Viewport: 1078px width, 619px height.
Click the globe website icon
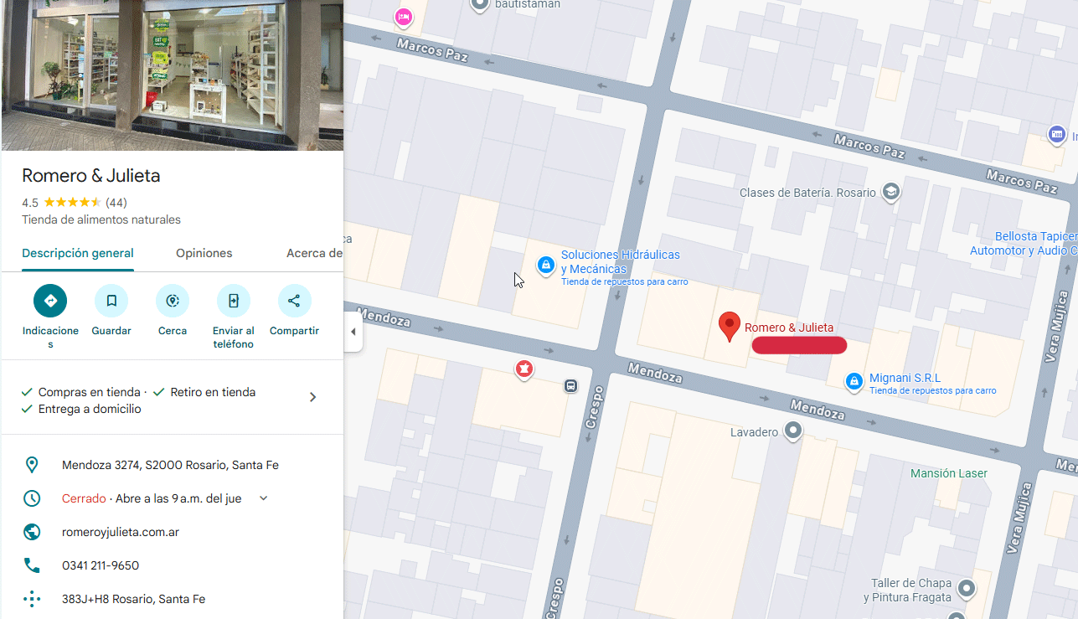point(32,532)
